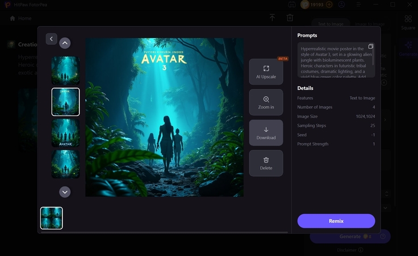Select the fourth forest thumbnail

(x=65, y=164)
